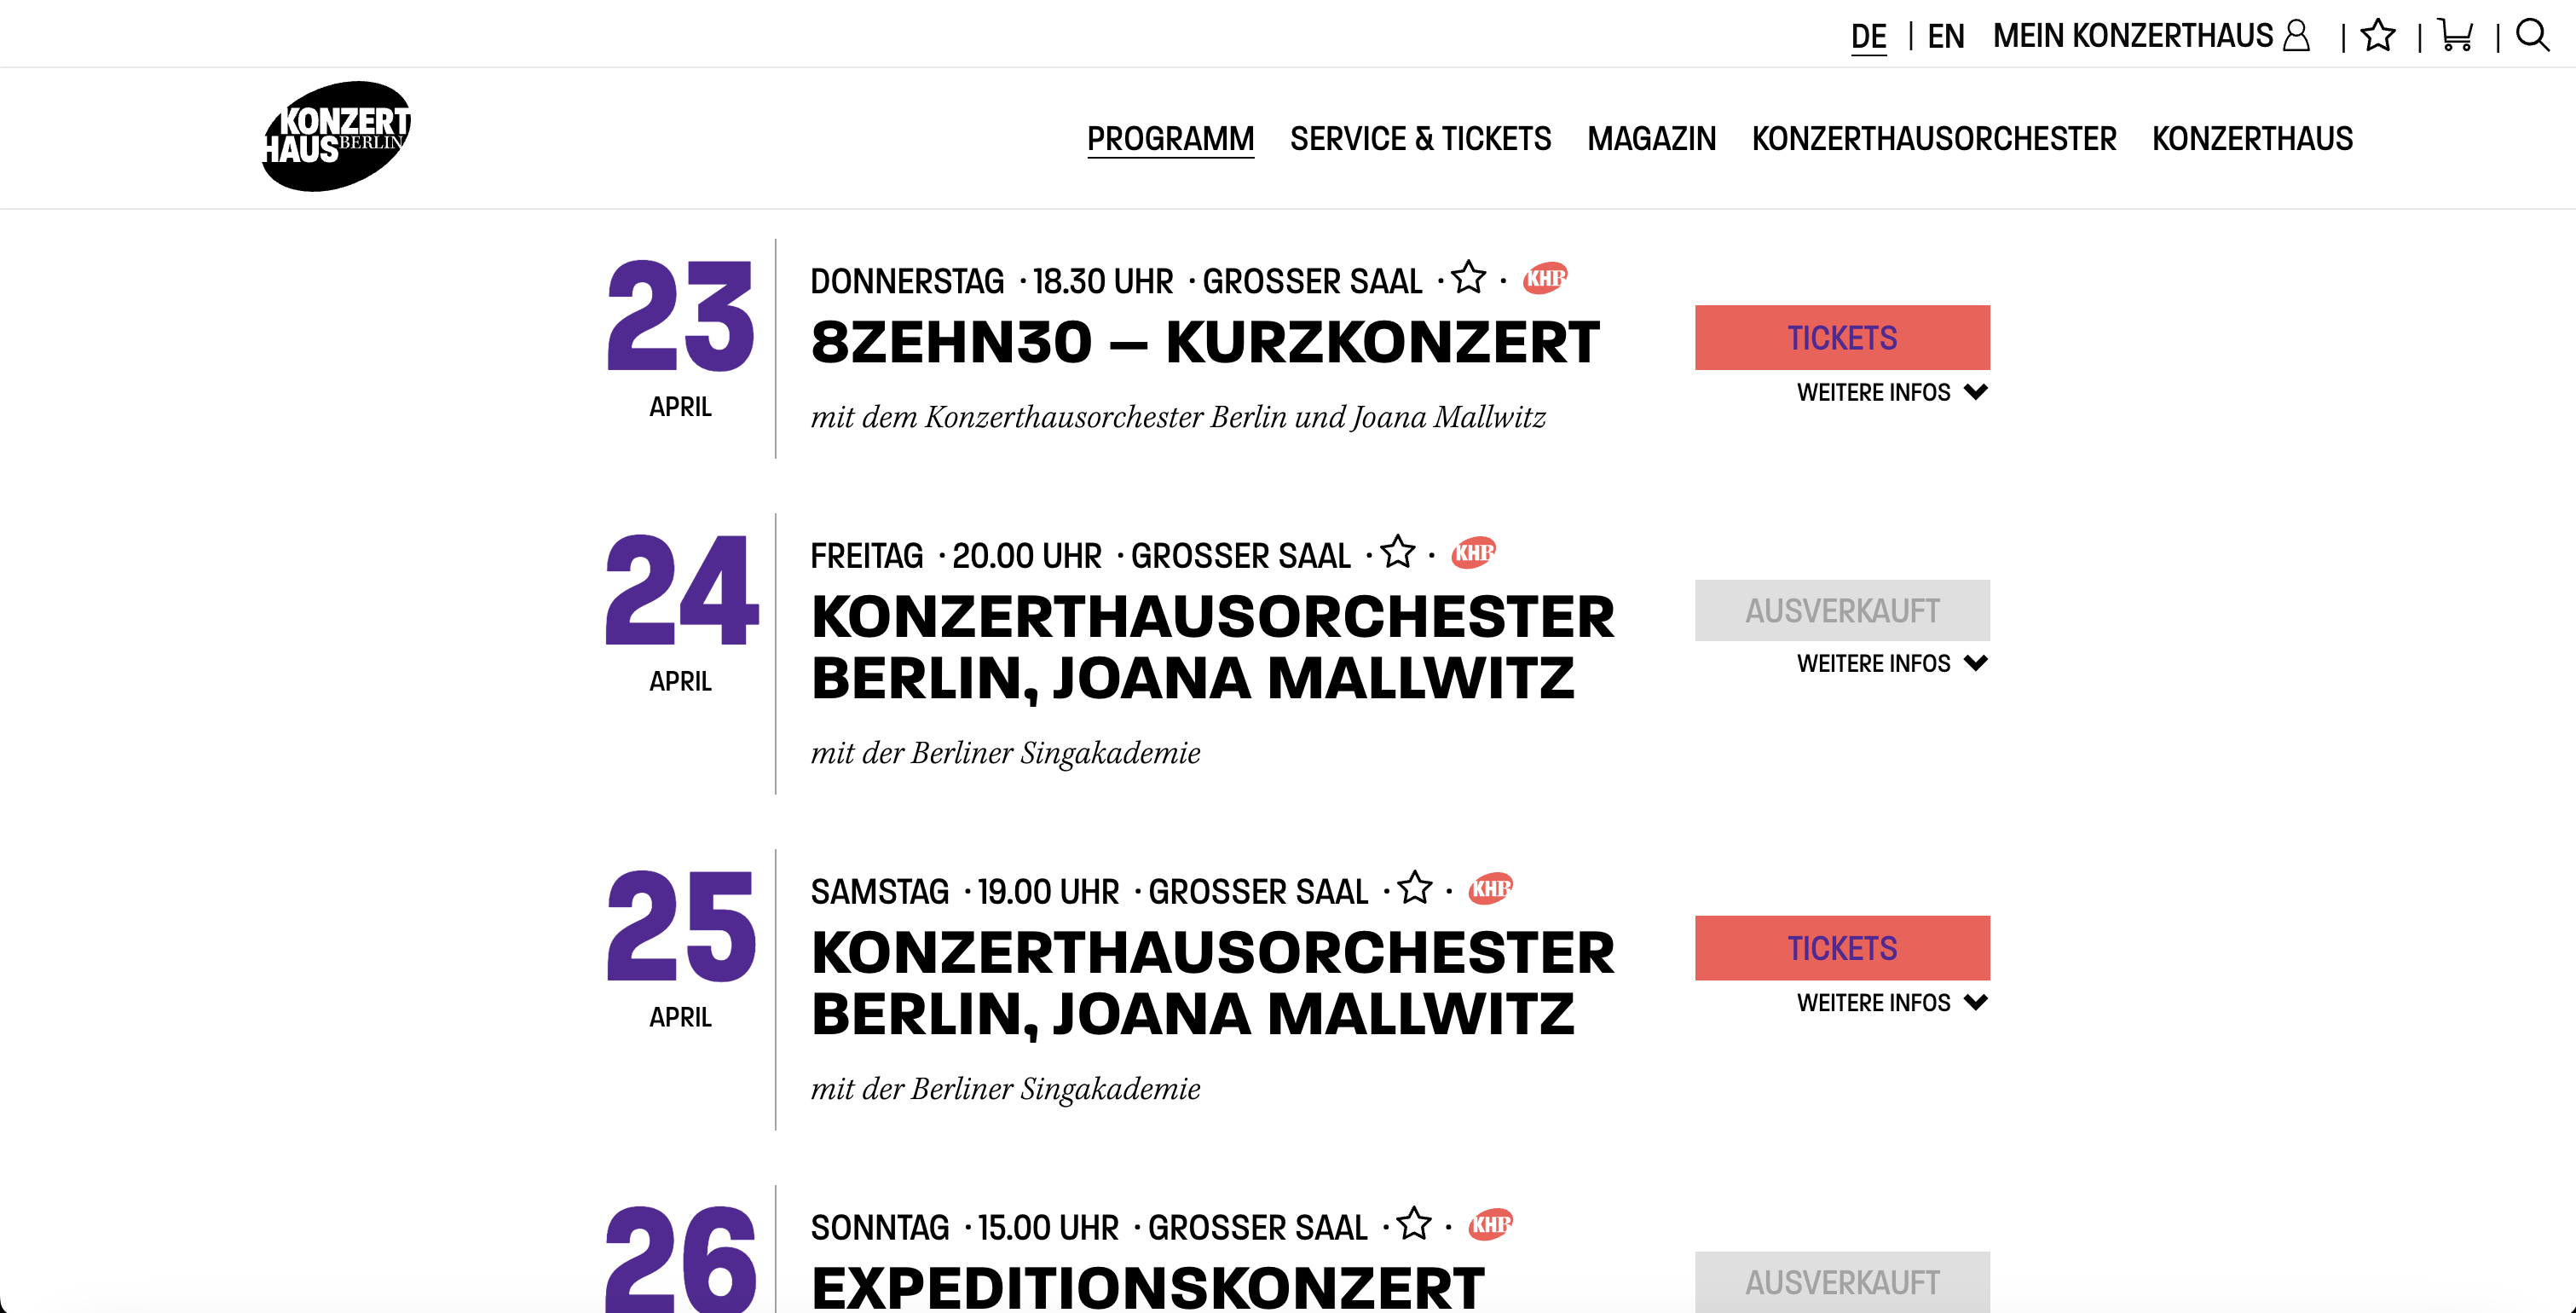Open the search magnifier icon
The height and width of the screenshot is (1313, 2576).
(2532, 36)
